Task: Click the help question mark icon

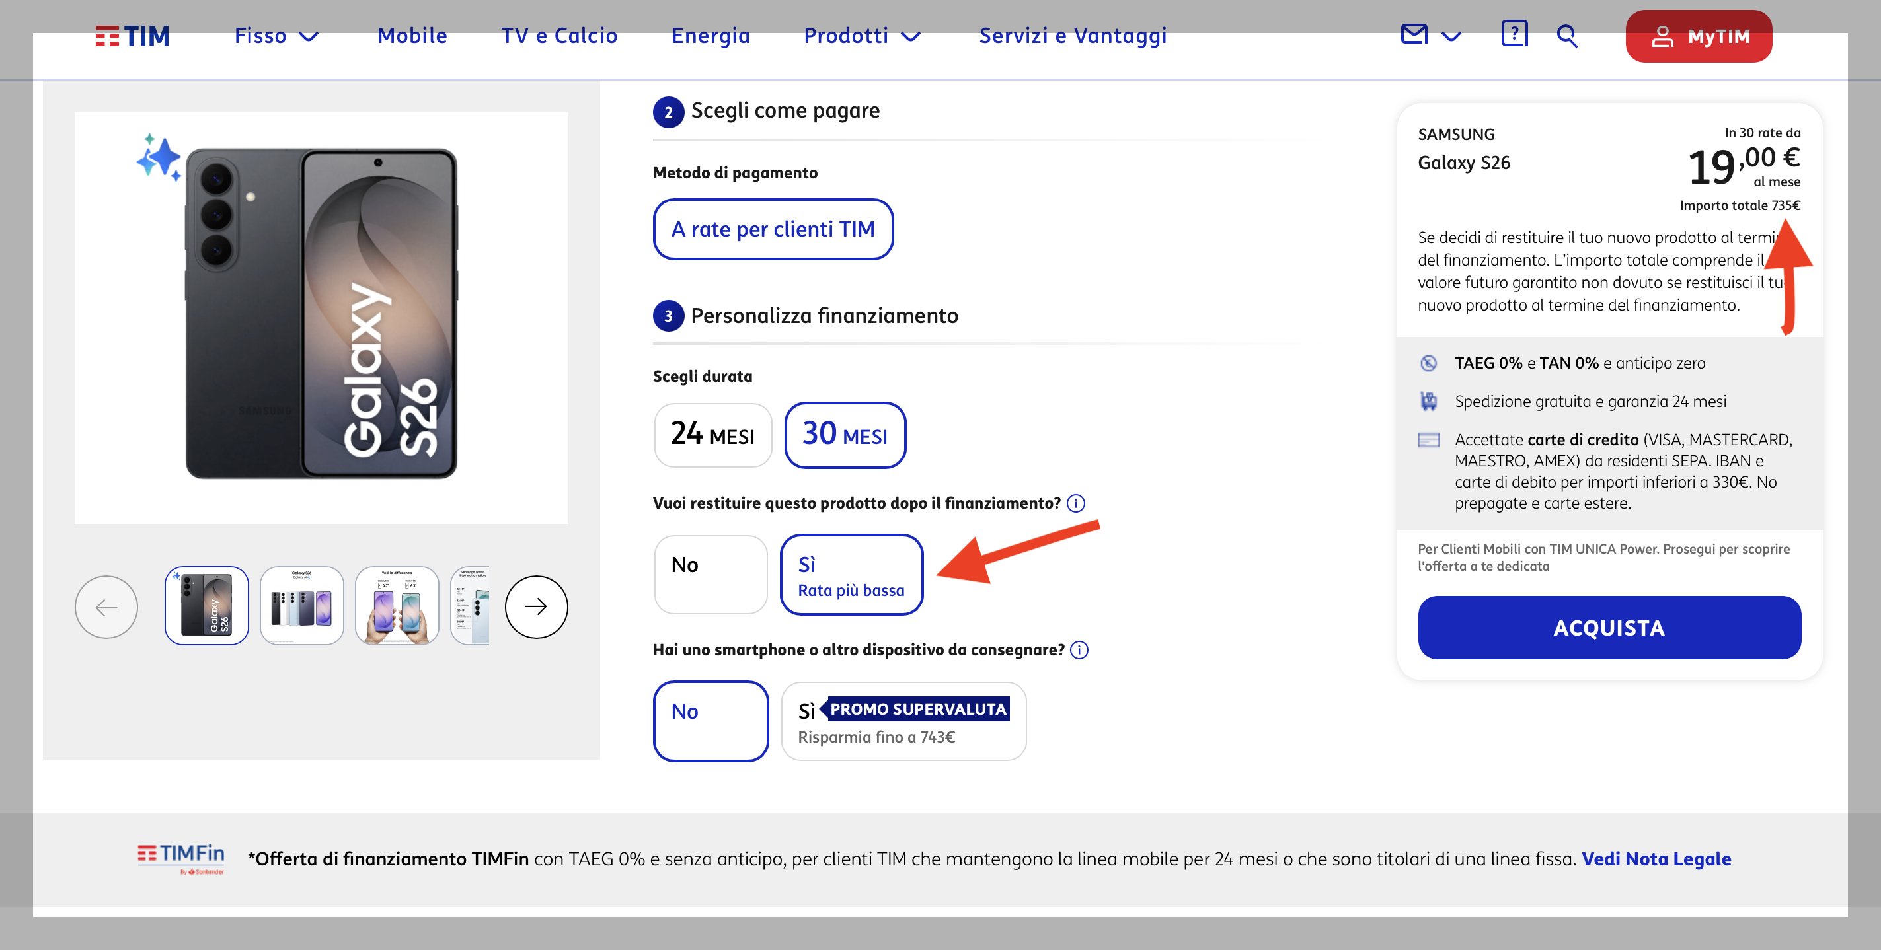Action: (1514, 34)
